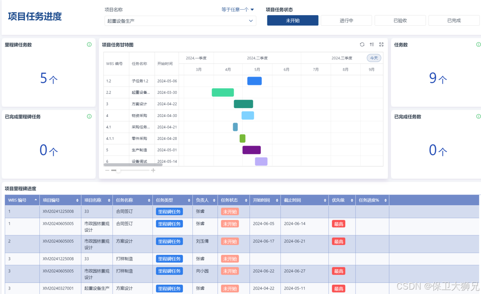Click the 里程碑任务 tag in 刘玉倩 row
481x294 pixels.
[169, 242]
